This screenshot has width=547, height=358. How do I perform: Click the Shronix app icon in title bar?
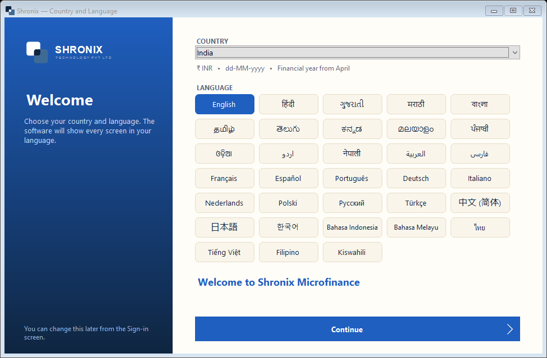[10, 11]
